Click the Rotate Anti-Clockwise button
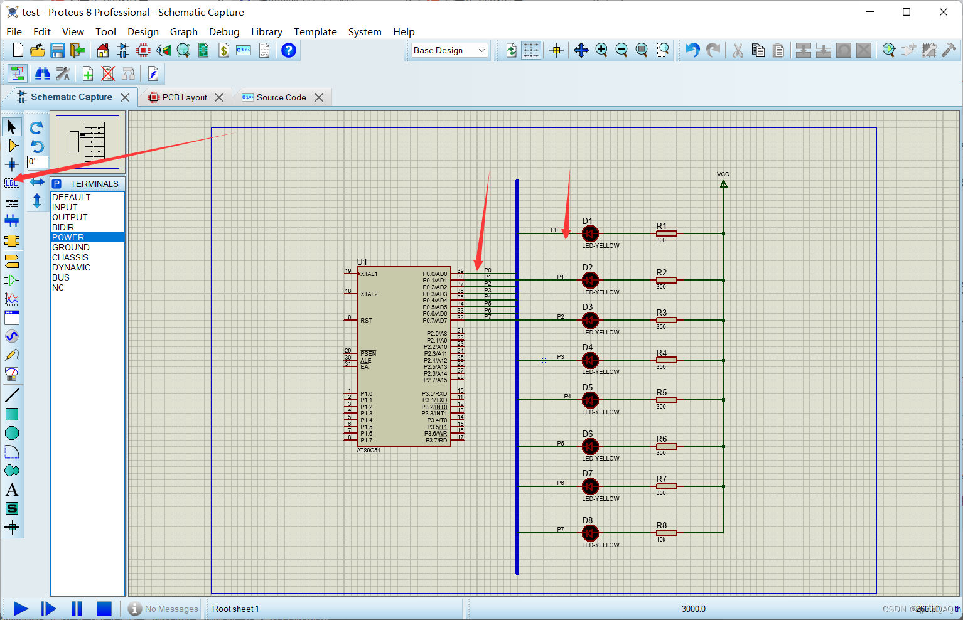 36,146
